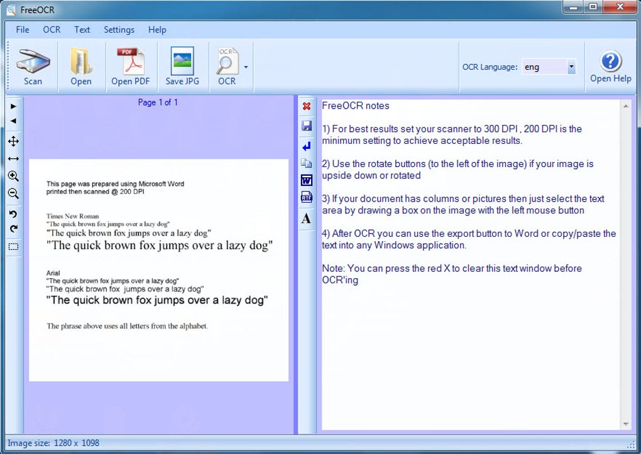Viewport: 641px width, 454px height.
Task: Go to next page arrow
Action: tap(13, 106)
